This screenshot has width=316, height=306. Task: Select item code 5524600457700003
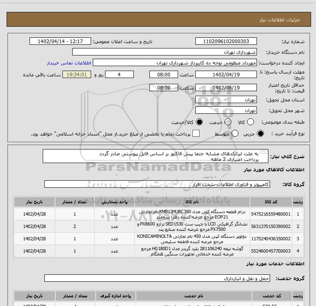pyautogui.click(x=271, y=251)
